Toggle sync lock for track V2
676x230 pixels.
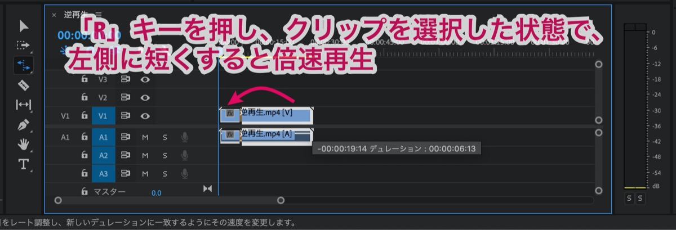pos(126,97)
